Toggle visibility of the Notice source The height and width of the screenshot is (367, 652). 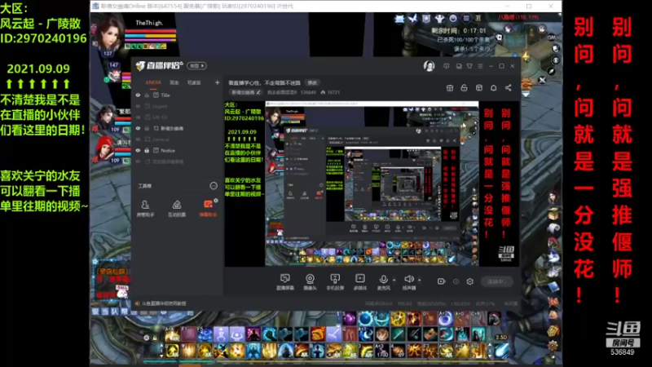(138, 151)
